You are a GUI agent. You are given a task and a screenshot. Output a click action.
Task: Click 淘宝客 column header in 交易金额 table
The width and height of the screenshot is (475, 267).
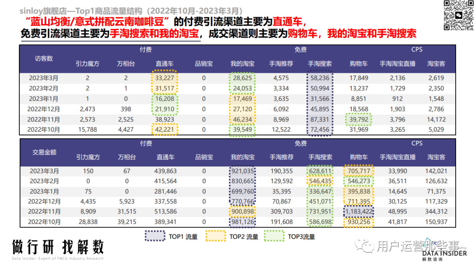[436, 157]
